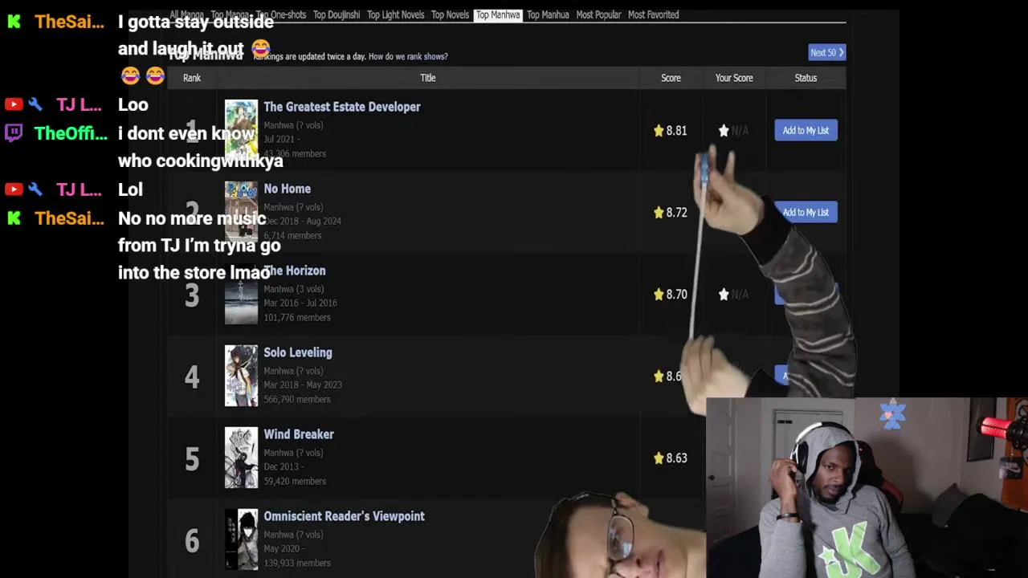Click the Your Score star for The Horizon
The image size is (1028, 578).
tap(724, 294)
